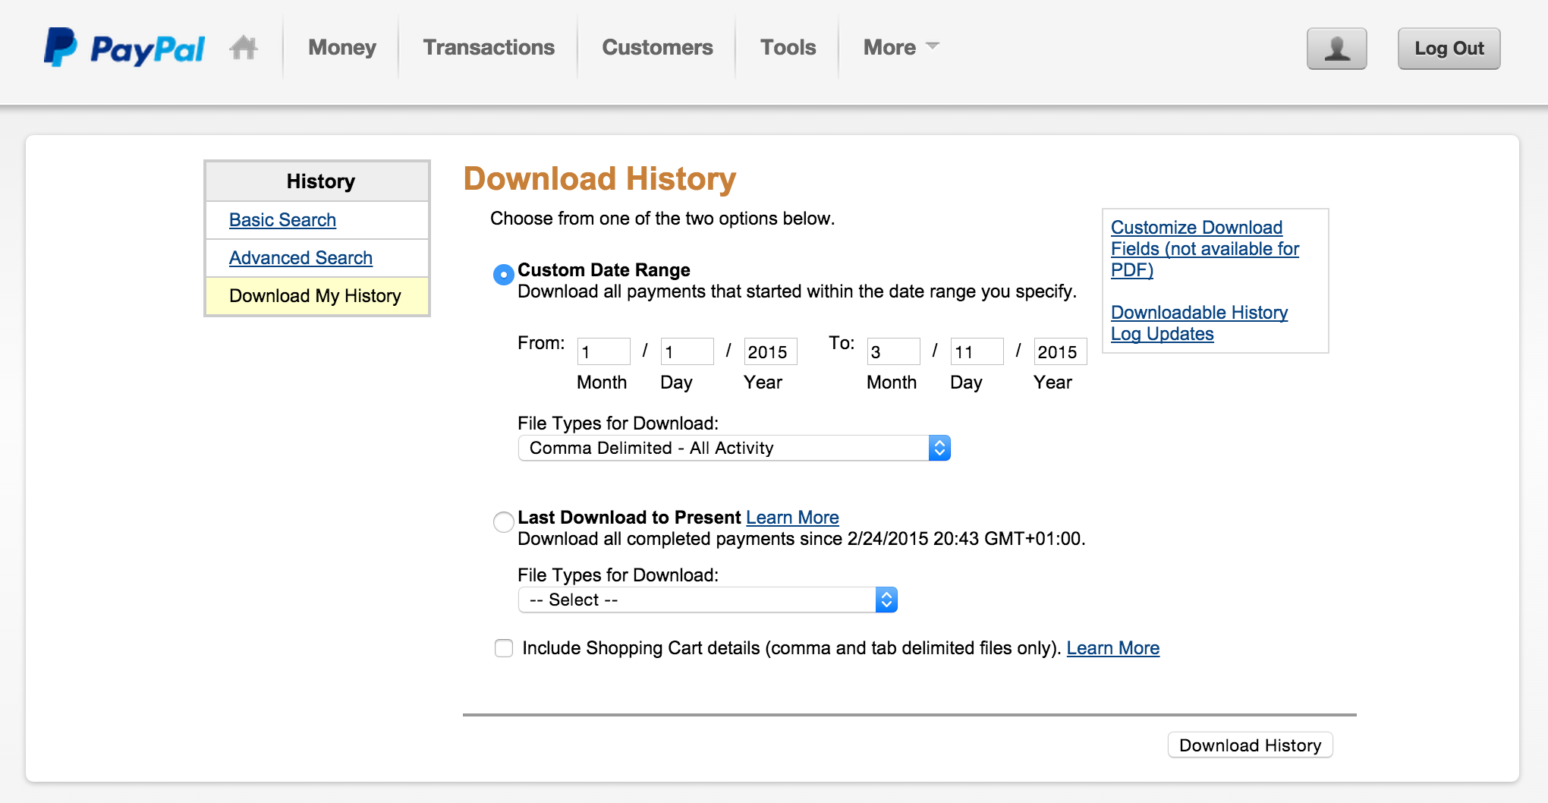Viewport: 1548px width, 803px height.
Task: Open the Transactions menu
Action: (x=489, y=47)
